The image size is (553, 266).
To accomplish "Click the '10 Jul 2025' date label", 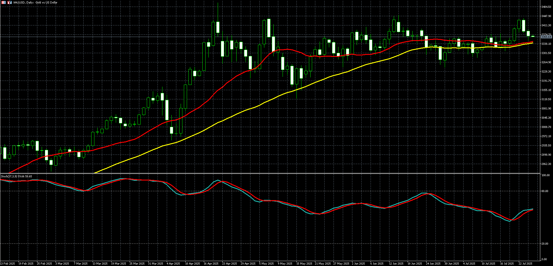I will [x=488, y=264].
